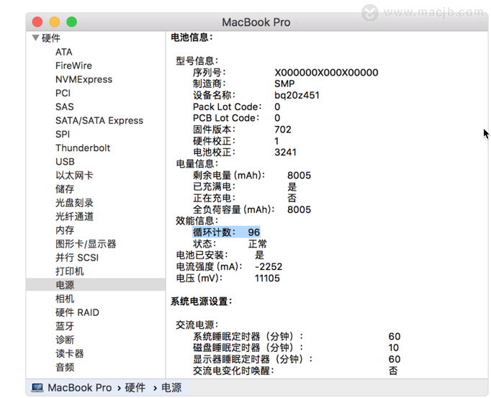This screenshot has width=491, height=398.
Task: Click firmware version value 702
Action: click(x=283, y=130)
